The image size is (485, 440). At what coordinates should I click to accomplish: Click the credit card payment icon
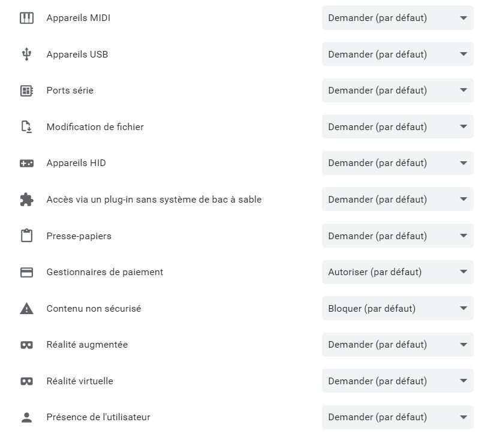pyautogui.click(x=26, y=272)
